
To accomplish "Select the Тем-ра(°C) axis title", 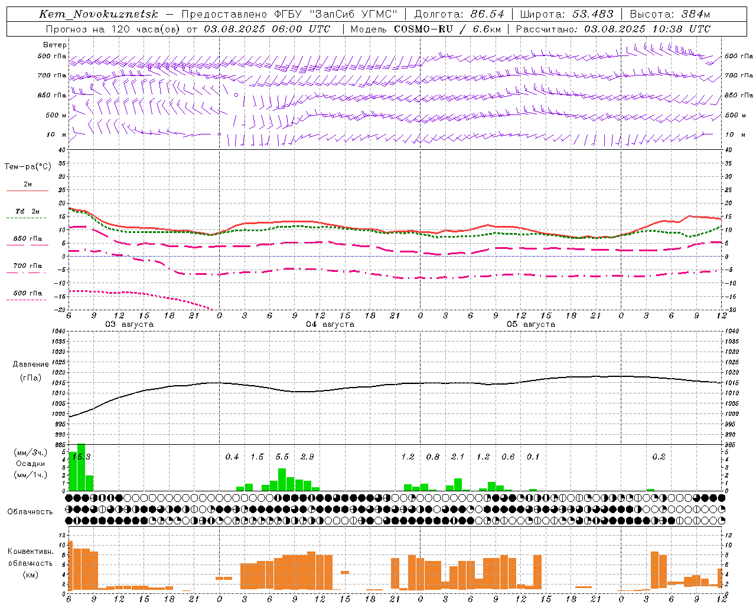I will tap(28, 167).
